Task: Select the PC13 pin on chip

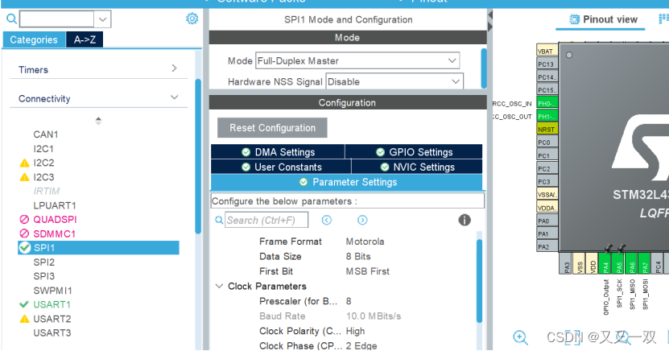Action: pyautogui.click(x=547, y=64)
